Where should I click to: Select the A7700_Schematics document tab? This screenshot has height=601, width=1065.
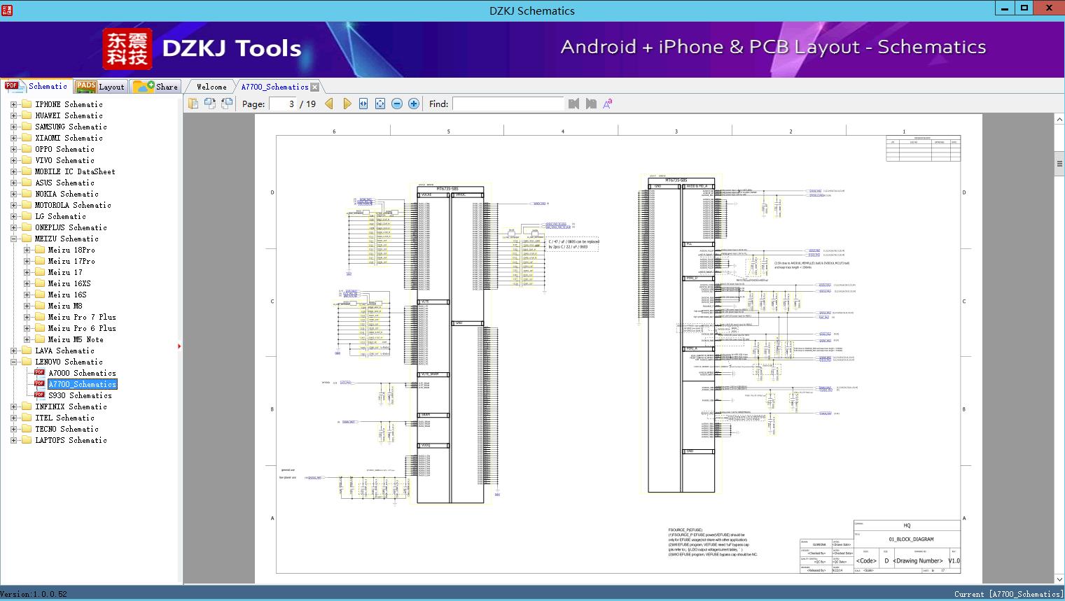(x=274, y=87)
